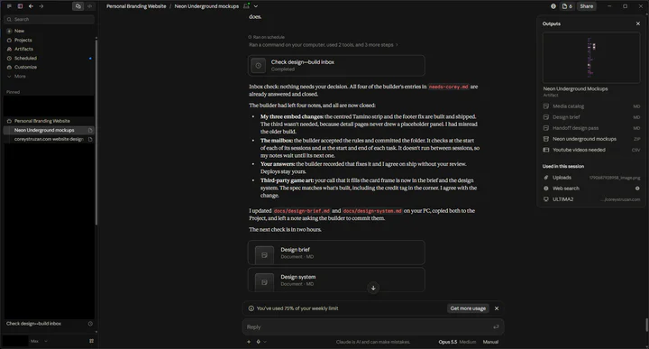Image resolution: width=649 pixels, height=349 pixels.
Task: Expand the 'Ran a command on your computer' steps
Action: (x=324, y=45)
